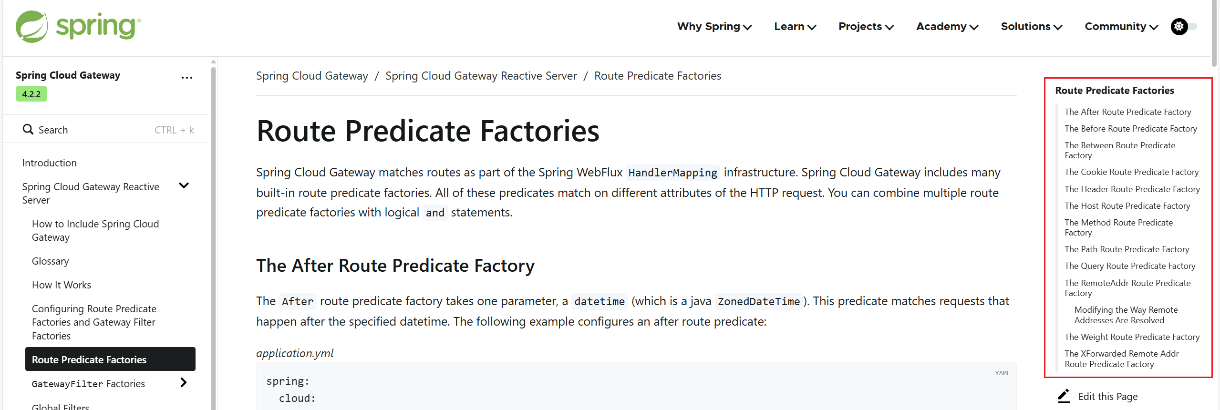Open the Glossary page

click(50, 261)
